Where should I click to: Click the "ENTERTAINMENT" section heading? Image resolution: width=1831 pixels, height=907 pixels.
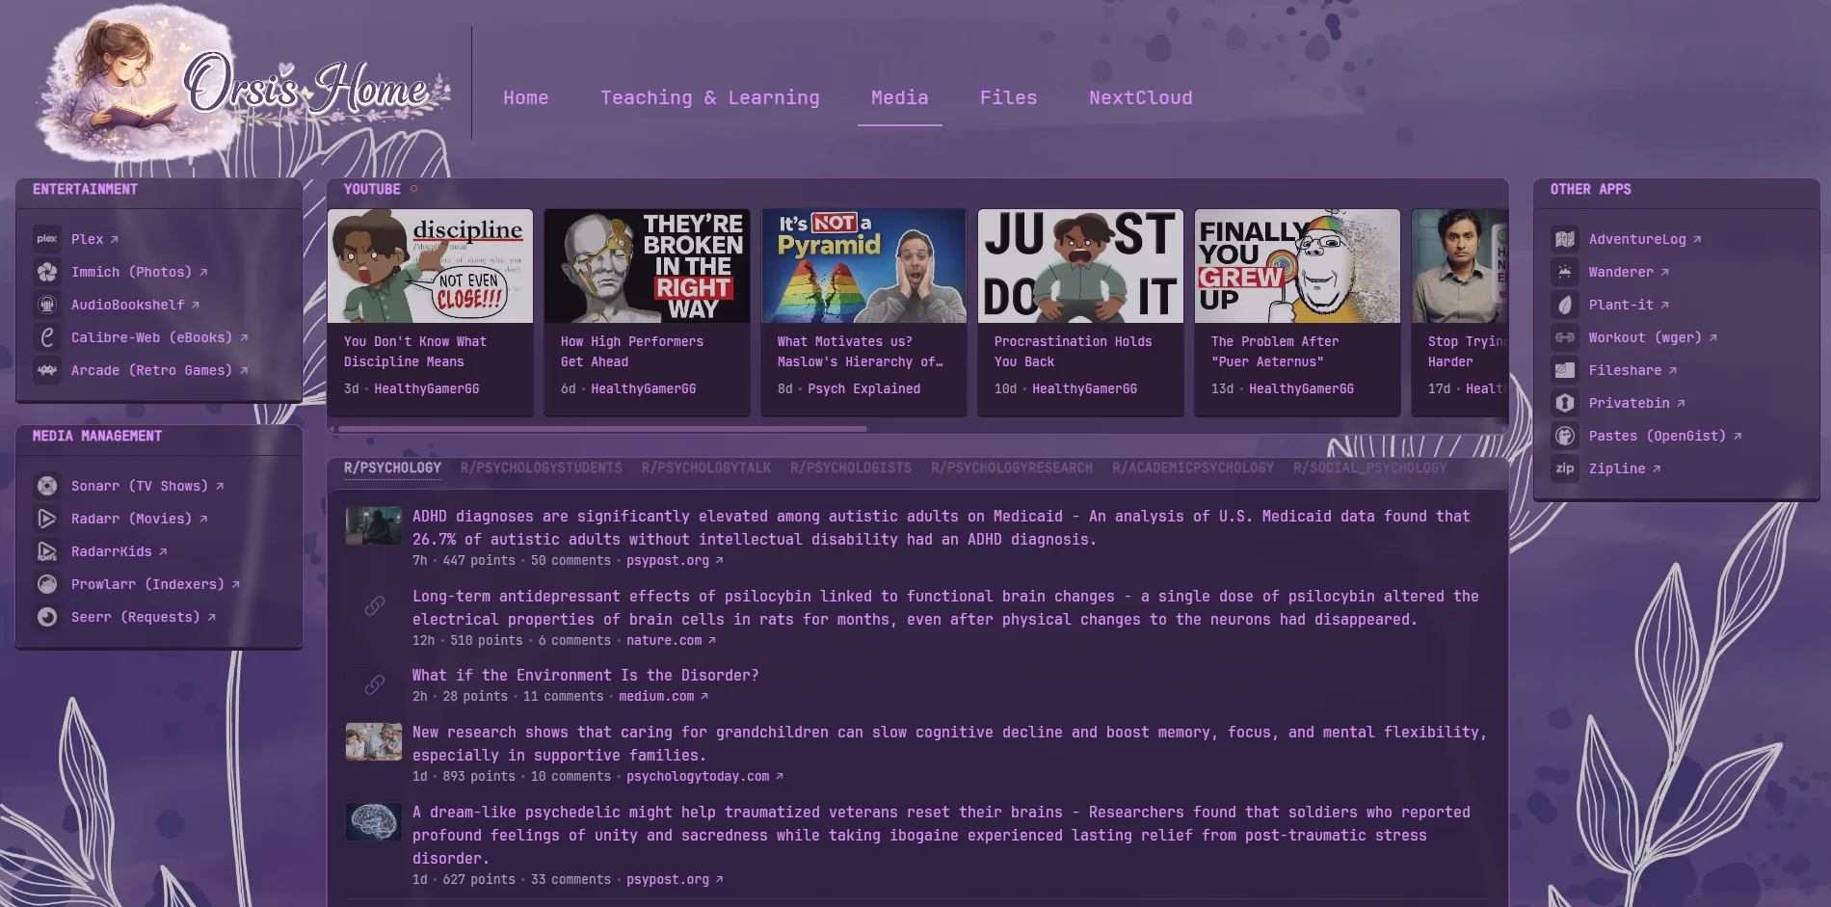tap(85, 189)
